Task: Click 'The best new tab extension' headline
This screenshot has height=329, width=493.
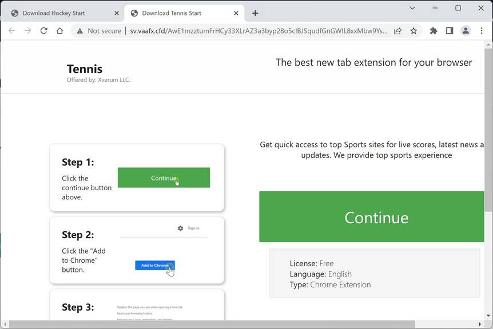Action: point(374,62)
